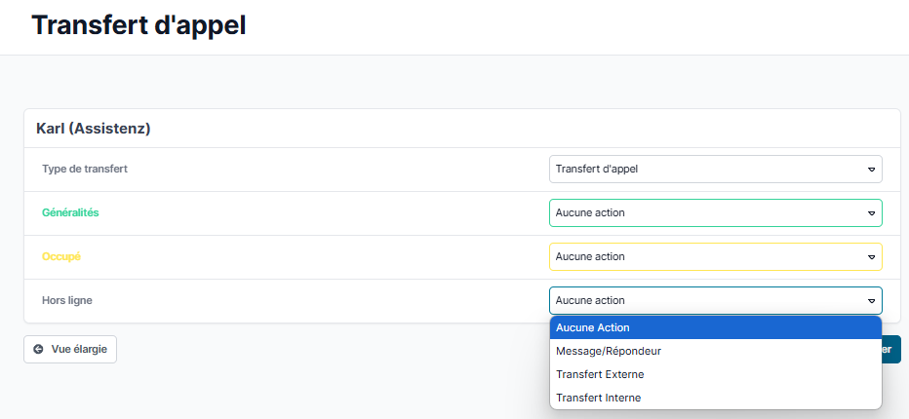This screenshot has height=419, width=909.
Task: Click the Type de transfert label
Action: pos(85,169)
